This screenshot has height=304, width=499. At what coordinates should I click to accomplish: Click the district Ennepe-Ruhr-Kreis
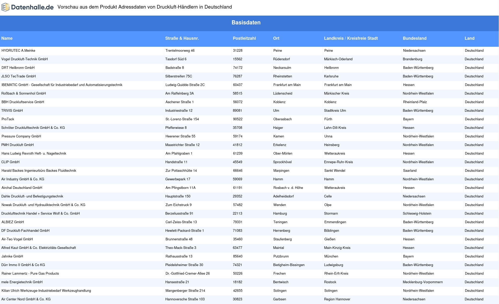(x=338, y=162)
